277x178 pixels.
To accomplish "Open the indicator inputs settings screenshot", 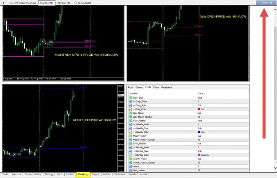I will (x=188, y=128).
